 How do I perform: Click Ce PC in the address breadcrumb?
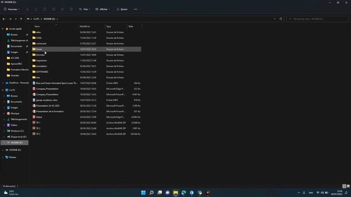point(36,19)
